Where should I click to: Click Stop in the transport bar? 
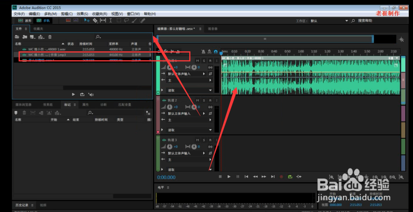pyautogui.click(x=221, y=177)
